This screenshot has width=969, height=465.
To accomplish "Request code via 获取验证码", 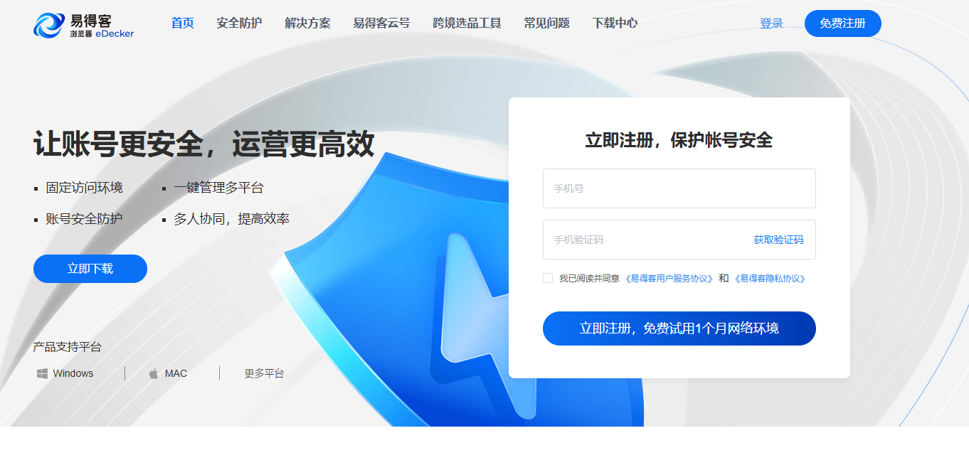I will pos(778,240).
